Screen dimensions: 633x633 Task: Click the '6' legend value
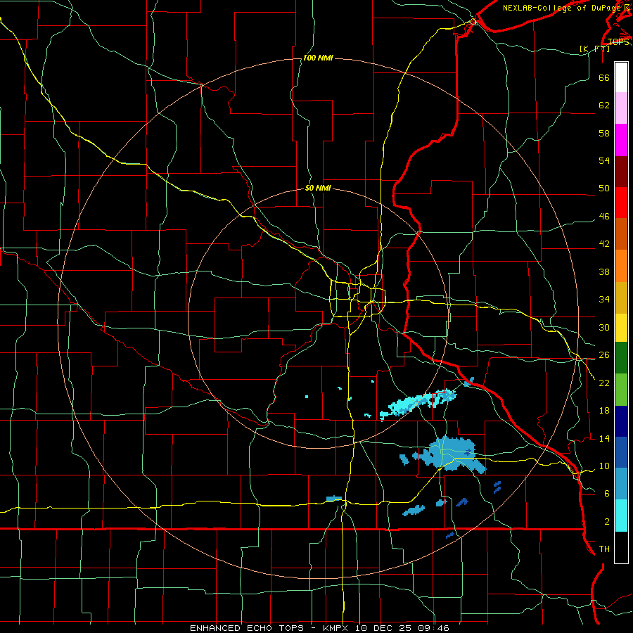pyautogui.click(x=607, y=494)
